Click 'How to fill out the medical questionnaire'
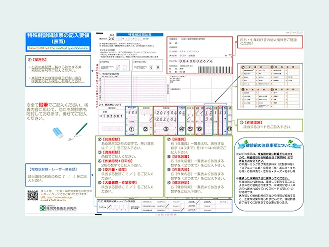This screenshot has height=247, width=329. click(x=58, y=48)
